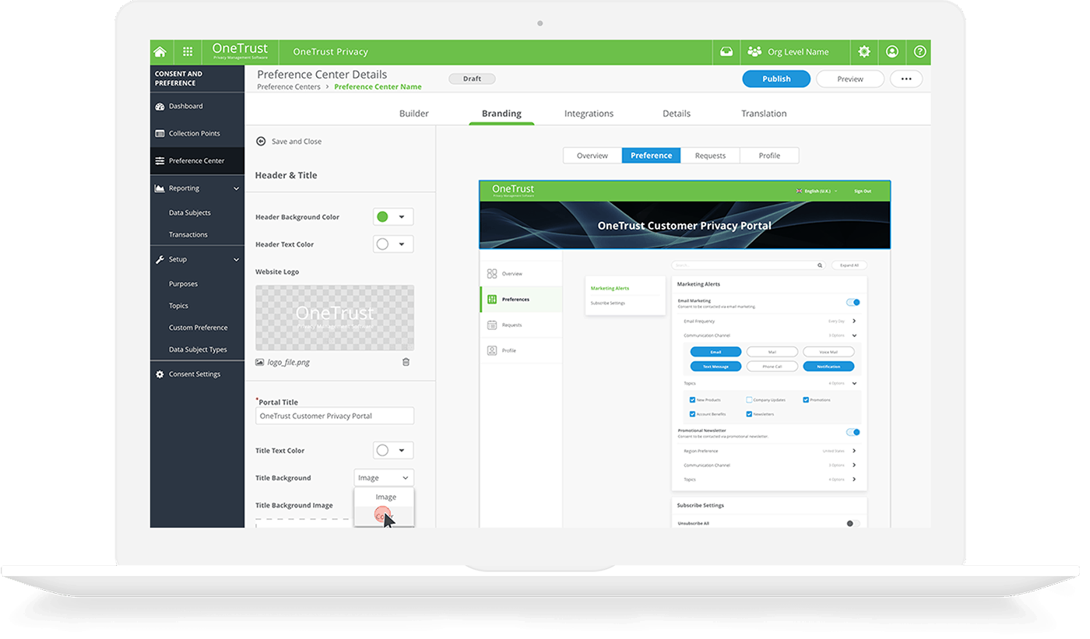Open the Title Text Color dropdown arrow
Image resolution: width=1090 pixels, height=639 pixels.
pos(402,451)
